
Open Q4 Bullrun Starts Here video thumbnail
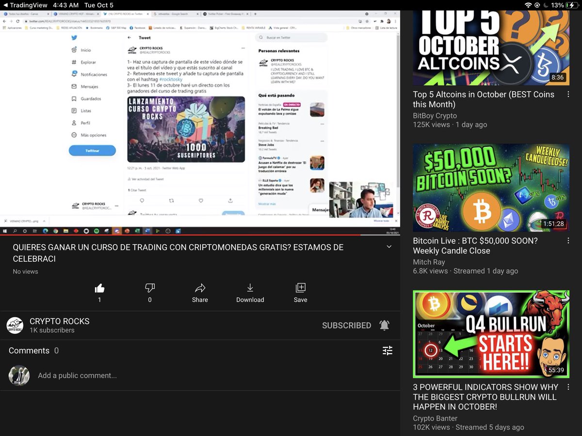[x=491, y=334]
